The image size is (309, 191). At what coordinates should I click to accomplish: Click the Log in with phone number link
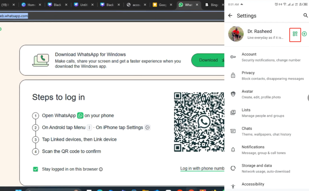(202, 168)
